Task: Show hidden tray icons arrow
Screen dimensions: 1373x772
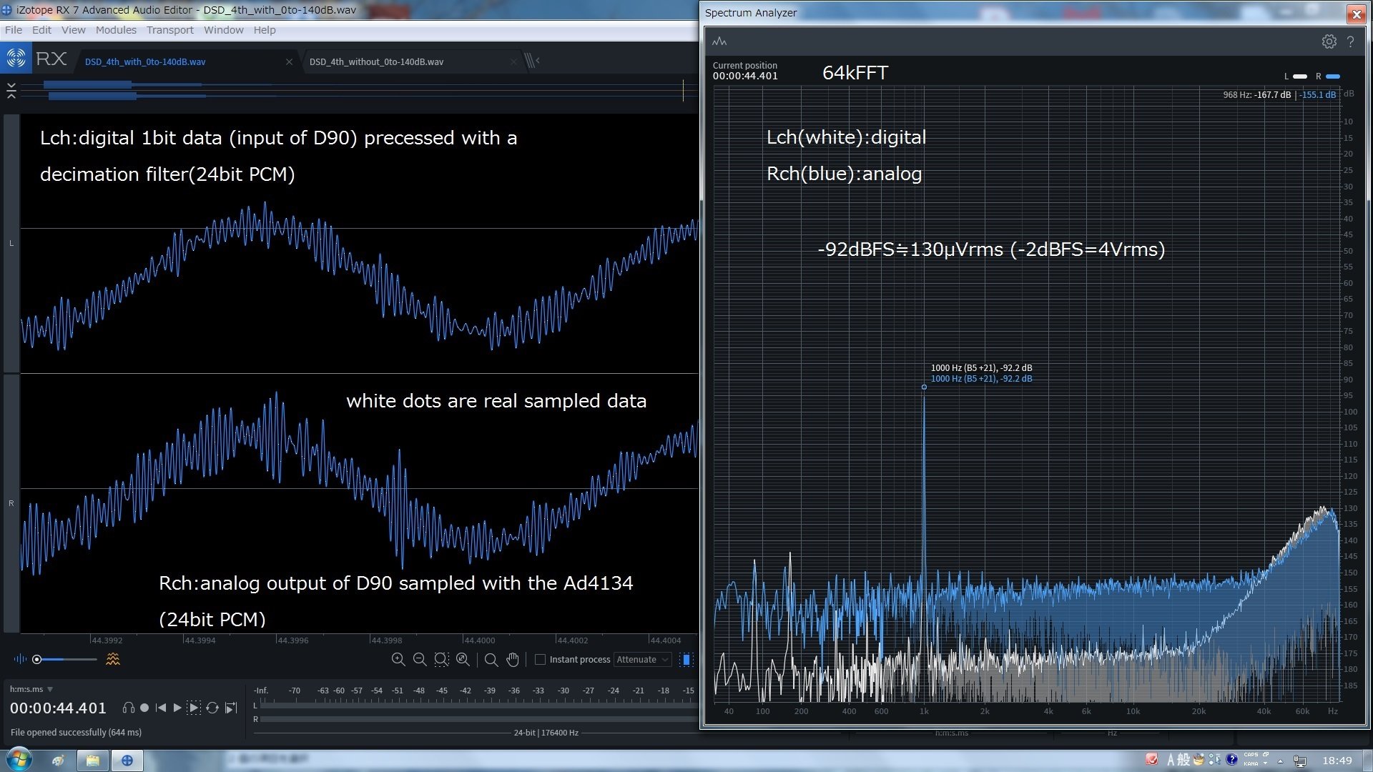Action: pos(1280,761)
